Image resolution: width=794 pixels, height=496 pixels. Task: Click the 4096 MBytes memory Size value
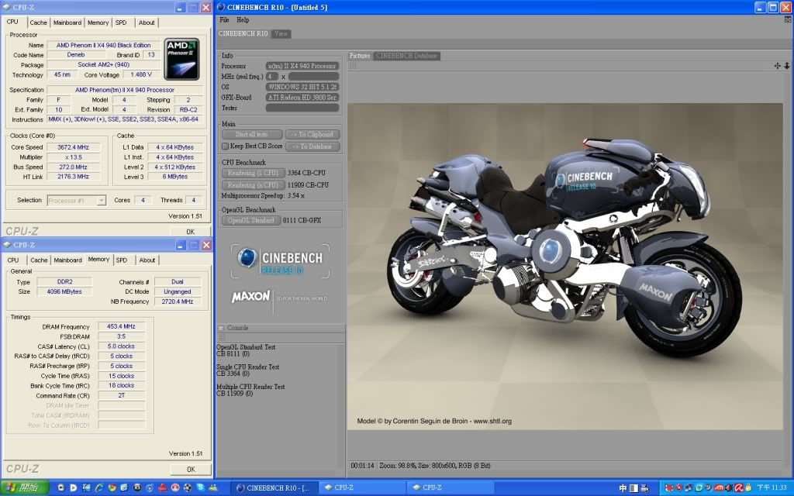[64, 291]
